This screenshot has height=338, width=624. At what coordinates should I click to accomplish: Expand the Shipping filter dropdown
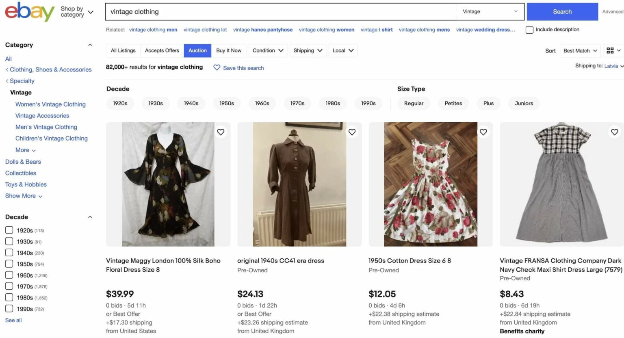308,50
